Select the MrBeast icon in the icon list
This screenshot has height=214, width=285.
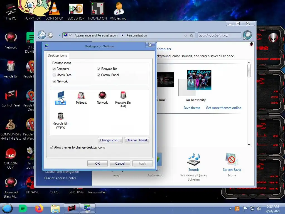pos(81,98)
